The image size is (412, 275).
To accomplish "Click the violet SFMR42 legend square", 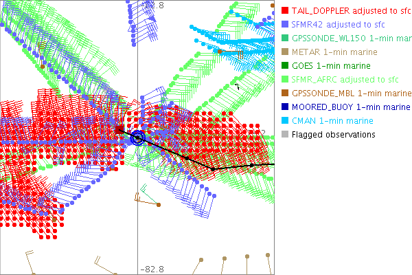I will 285,25.
